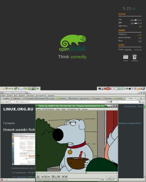Expand the tab list dropdown at right

click(x=144, y=98)
